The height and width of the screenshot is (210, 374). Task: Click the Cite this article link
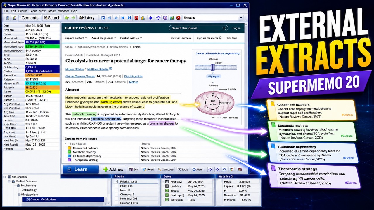pyautogui.click(x=133, y=76)
